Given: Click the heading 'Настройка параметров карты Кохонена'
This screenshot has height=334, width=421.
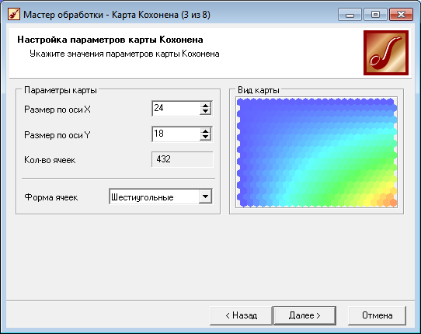Looking at the screenshot, I should tap(110, 40).
